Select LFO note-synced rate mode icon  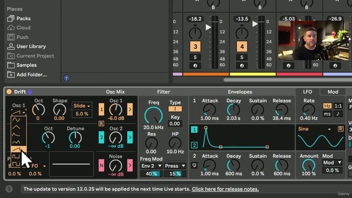[x=338, y=114]
